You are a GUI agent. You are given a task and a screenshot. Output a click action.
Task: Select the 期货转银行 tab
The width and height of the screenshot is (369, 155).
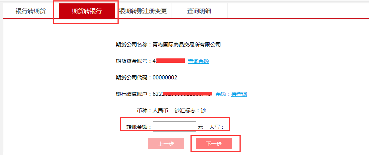tap(87, 11)
